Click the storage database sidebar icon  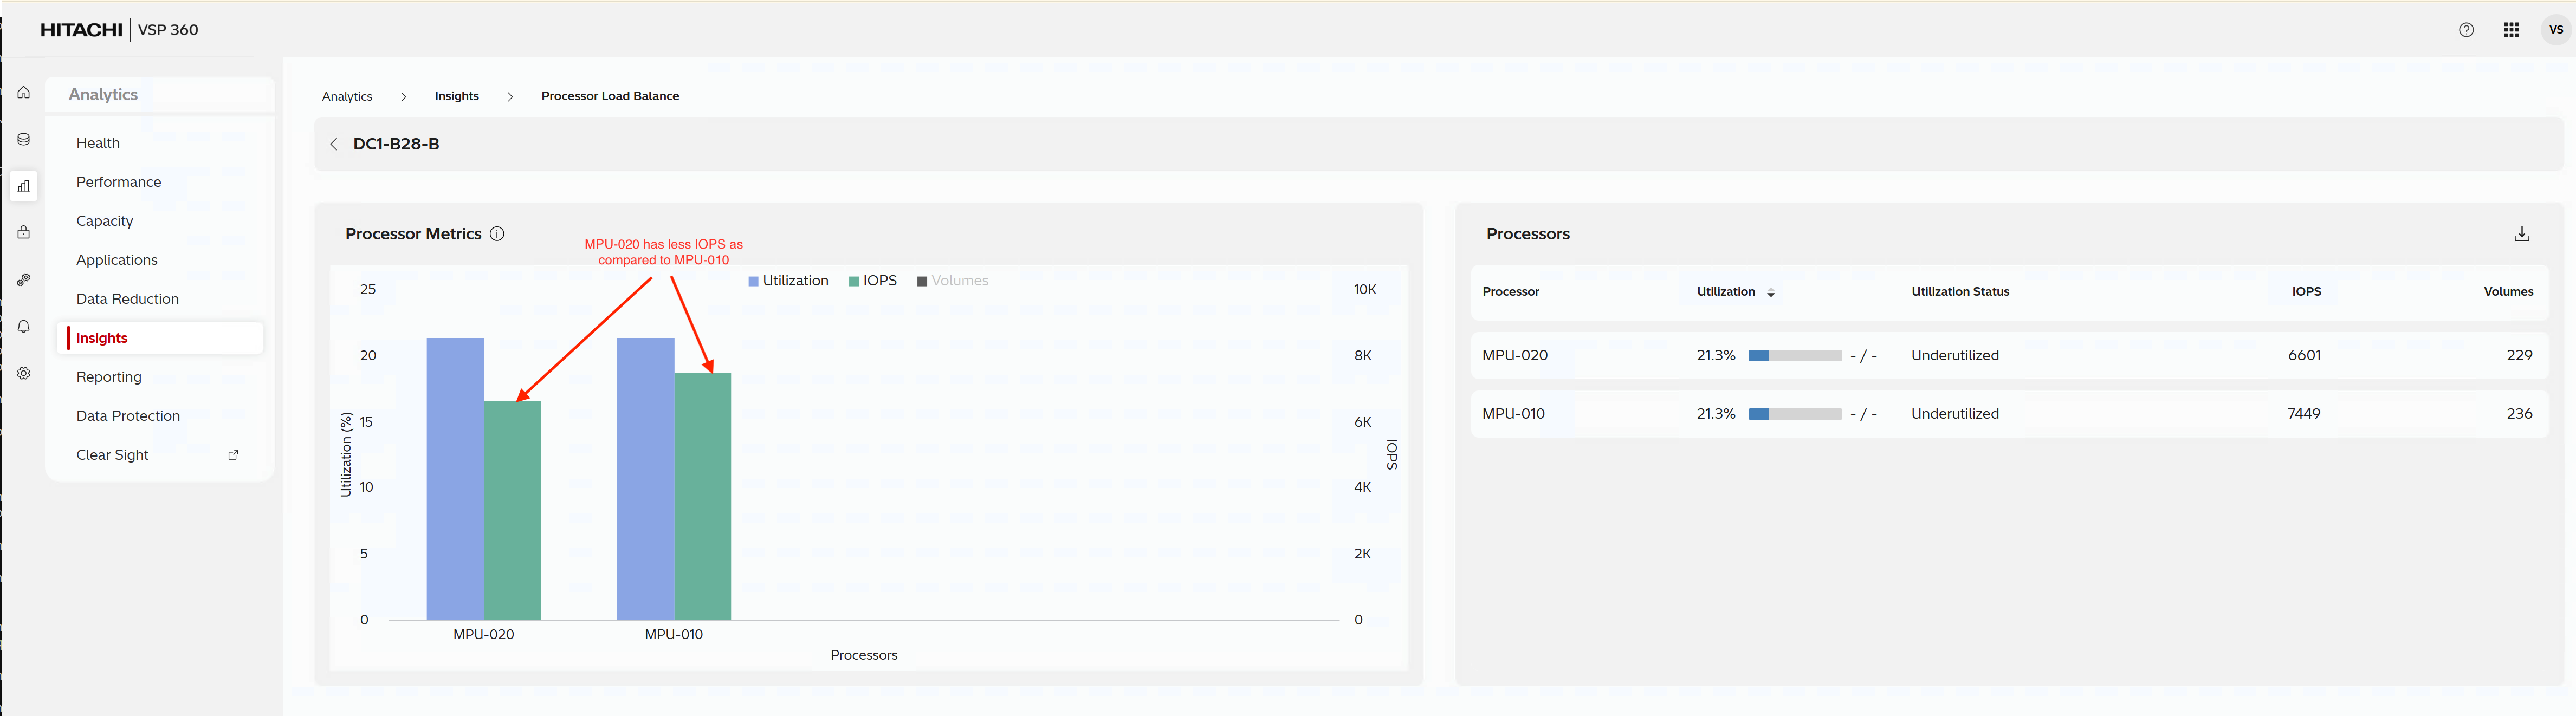pos(24,140)
